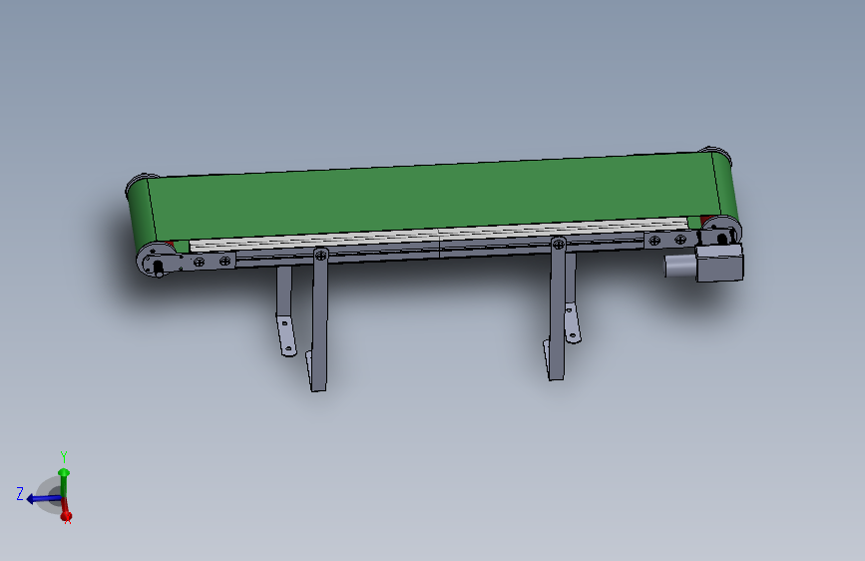This screenshot has width=865, height=561.
Task: Click the gray motor gearbox housing
Action: click(720, 264)
